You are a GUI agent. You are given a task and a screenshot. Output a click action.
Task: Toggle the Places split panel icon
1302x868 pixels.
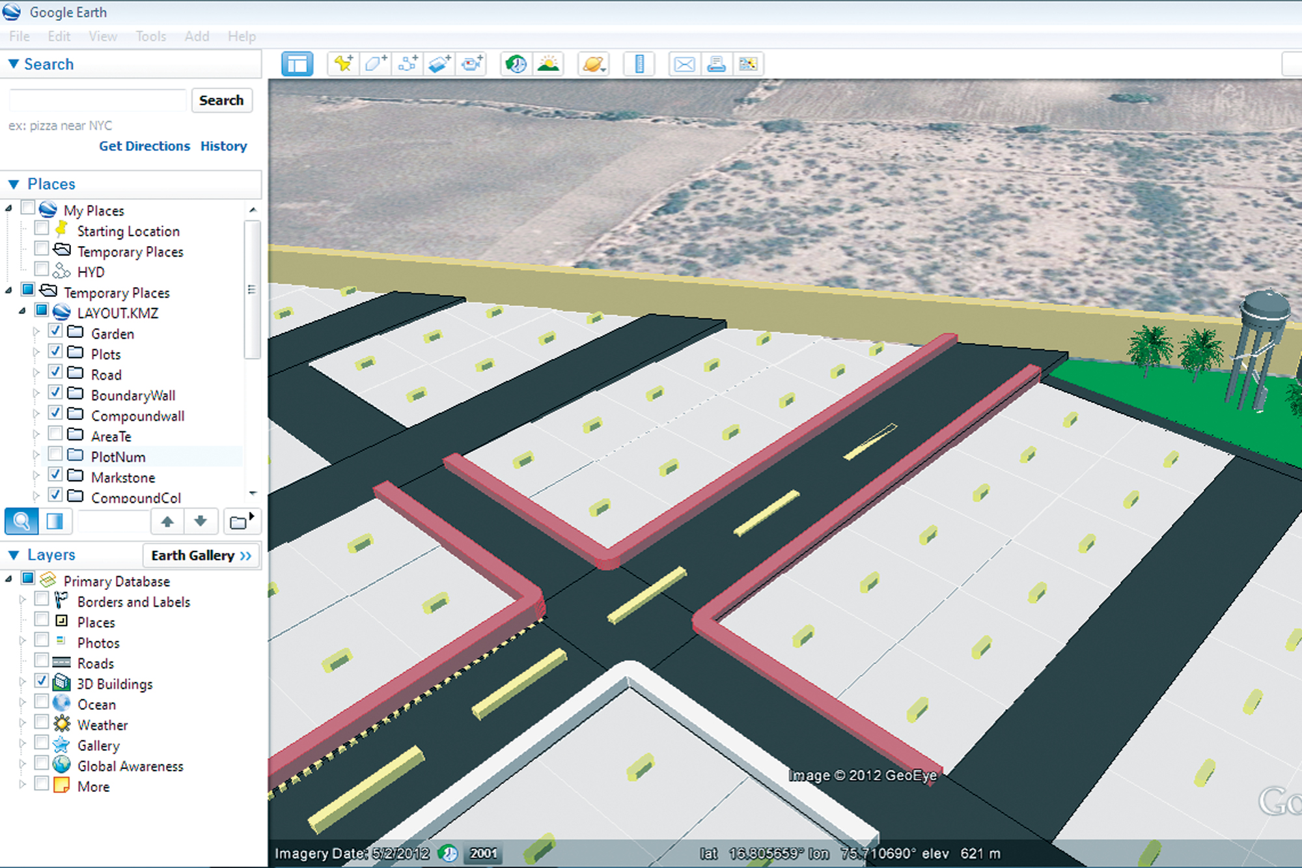(55, 522)
